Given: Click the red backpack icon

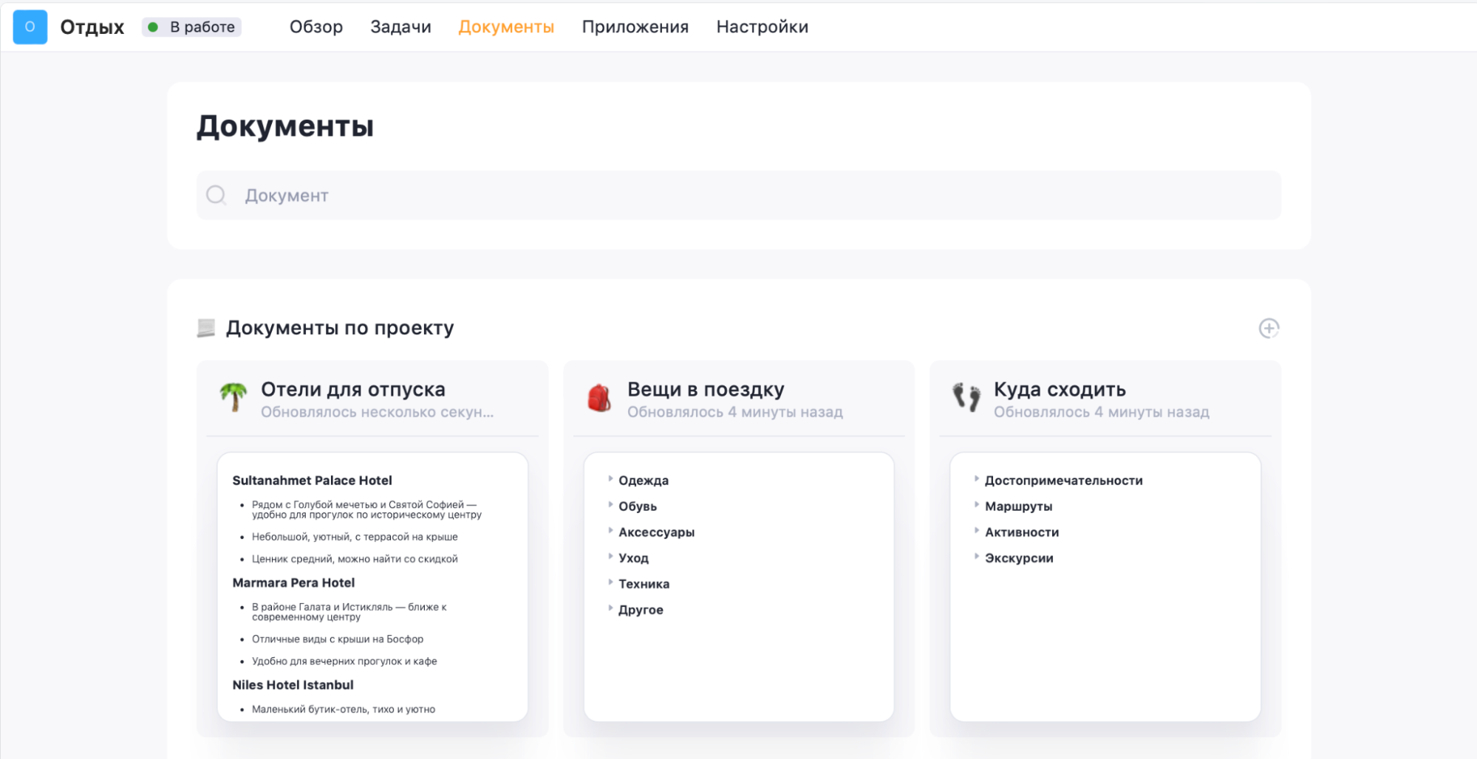Looking at the screenshot, I should (599, 398).
